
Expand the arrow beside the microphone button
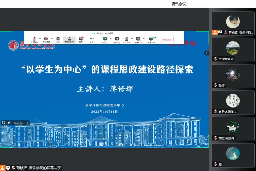coord(40,39)
